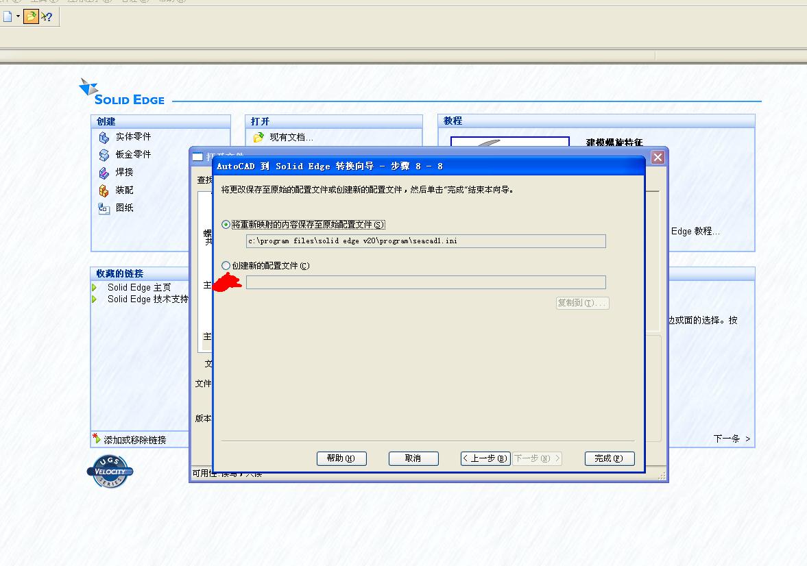Create a 钣金零件 document
The image size is (807, 566).
click(x=133, y=154)
